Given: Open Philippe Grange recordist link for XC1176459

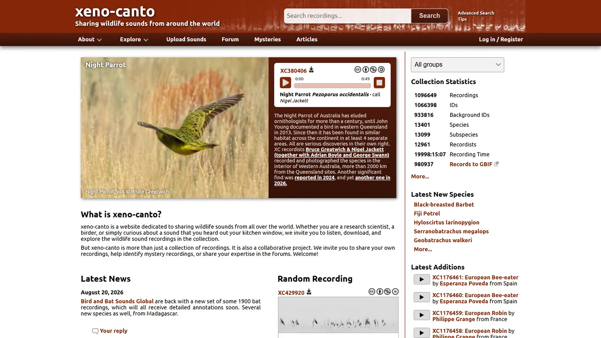Looking at the screenshot, I should pyautogui.click(x=455, y=319).
